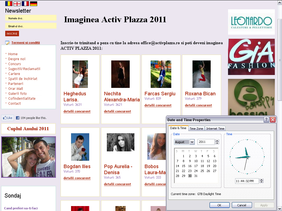Image resolution: width=282 pixels, height=211 pixels.
Task: Open the August month dropdown
Action: coord(191,142)
